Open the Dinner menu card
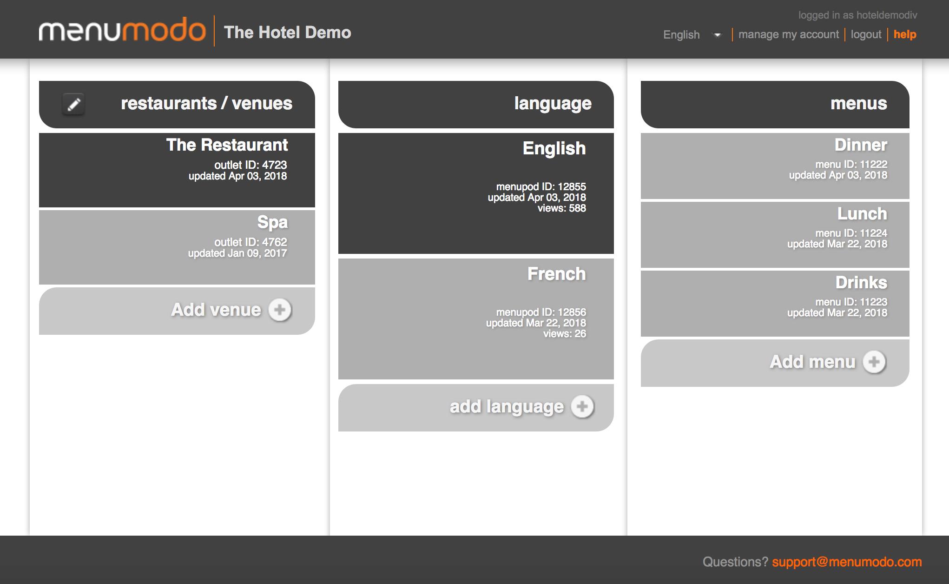The width and height of the screenshot is (949, 584). point(775,166)
